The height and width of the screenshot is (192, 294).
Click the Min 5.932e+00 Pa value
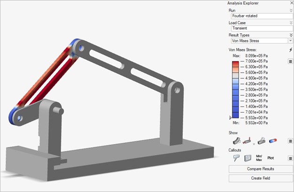[x=256, y=123]
